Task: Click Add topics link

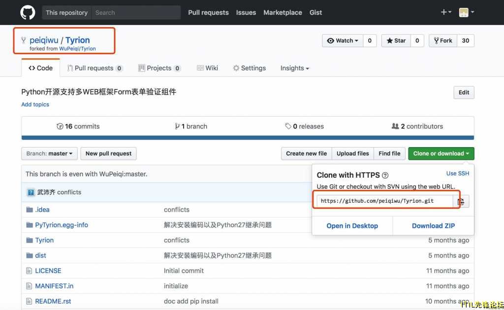Action: (x=35, y=104)
